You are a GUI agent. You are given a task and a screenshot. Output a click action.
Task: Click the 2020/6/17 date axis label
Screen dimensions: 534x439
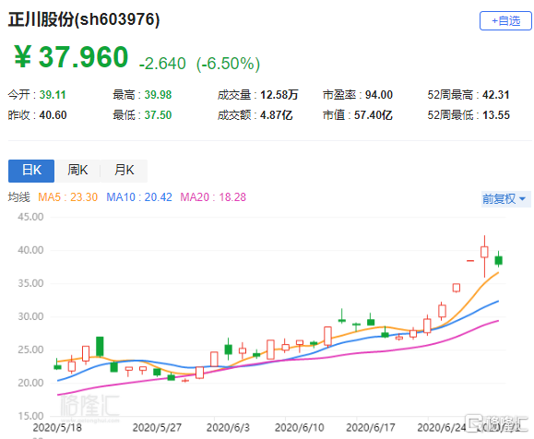pos(371,428)
